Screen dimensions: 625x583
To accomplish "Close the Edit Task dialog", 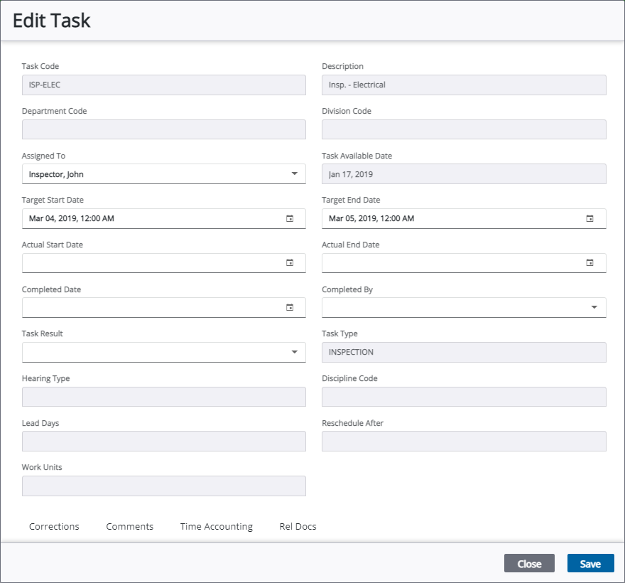I will pyautogui.click(x=529, y=563).
